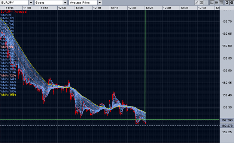This screenshot has height=143, width=234.
Task: Click the 11:45 label on time axis
Action: (10, 8)
